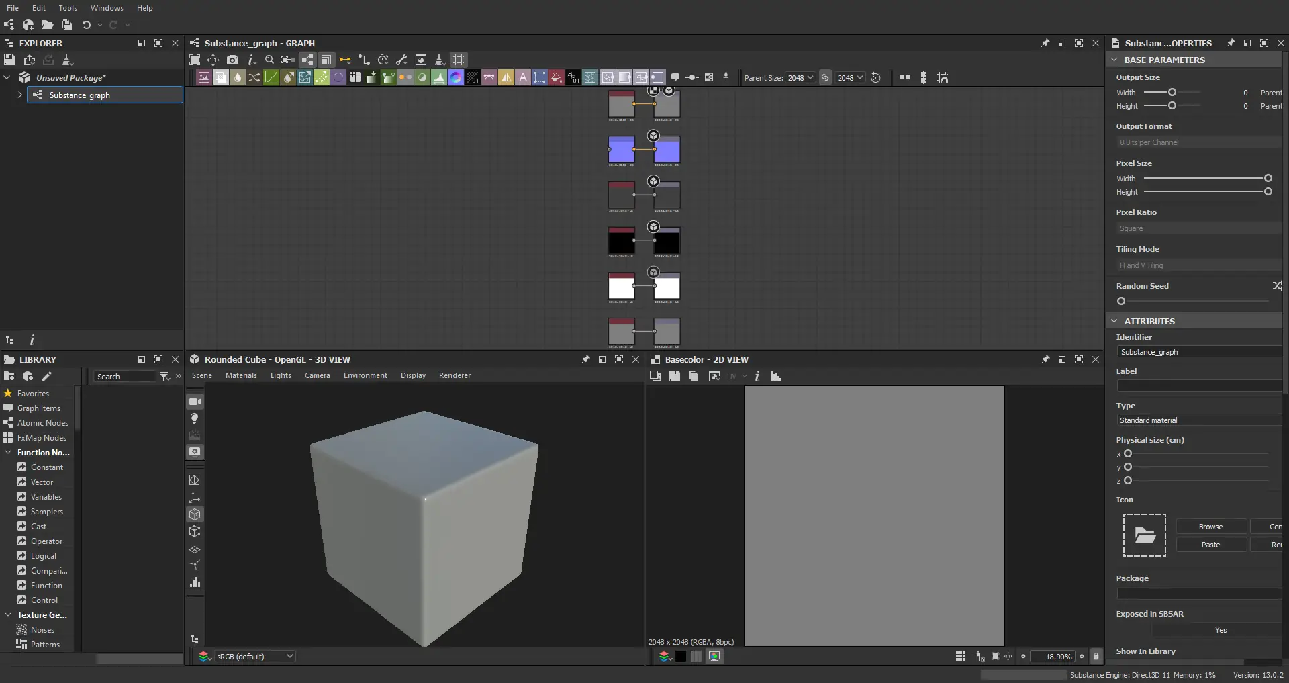Click the clean graph broom icon
The height and width of the screenshot is (683, 1289).
[x=439, y=60]
